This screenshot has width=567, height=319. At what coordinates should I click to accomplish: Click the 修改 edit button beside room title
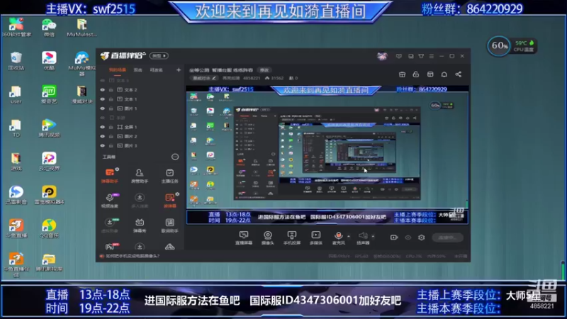click(x=264, y=69)
